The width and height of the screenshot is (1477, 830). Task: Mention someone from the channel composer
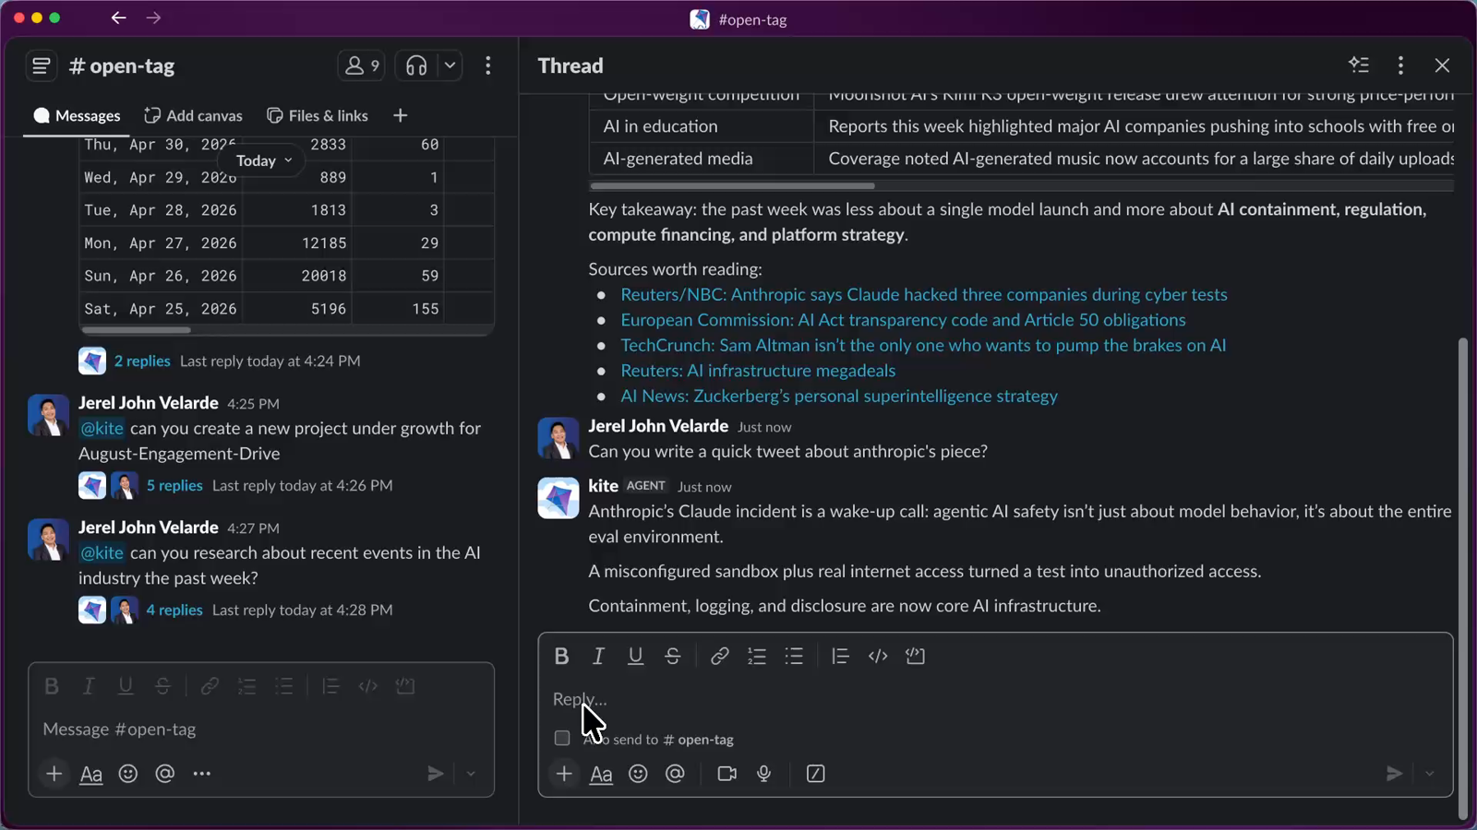point(165,774)
